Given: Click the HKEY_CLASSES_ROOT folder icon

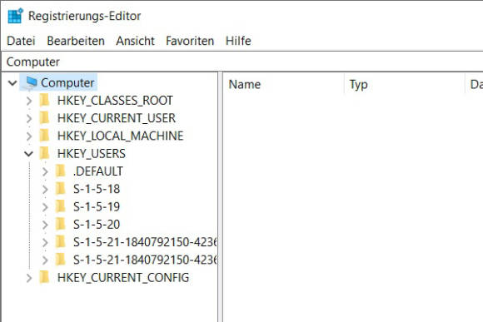Looking at the screenshot, I should 45,101.
